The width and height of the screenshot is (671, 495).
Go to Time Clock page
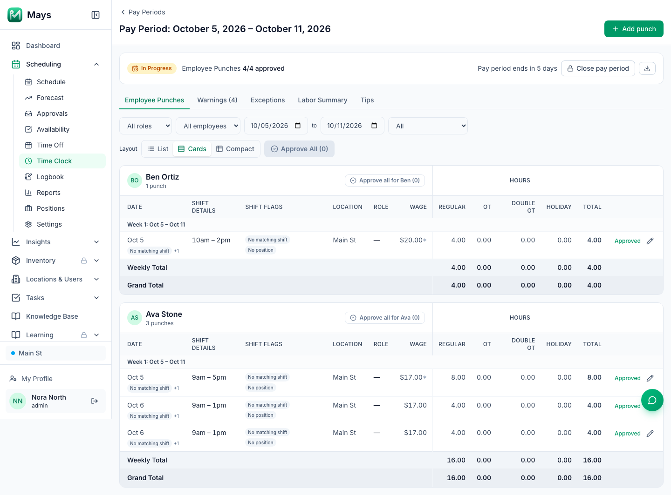coord(62,161)
